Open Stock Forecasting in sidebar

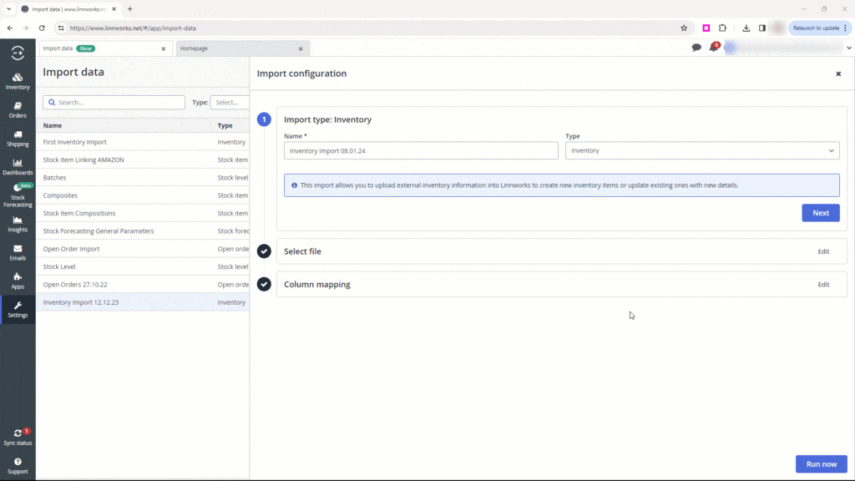click(x=18, y=195)
